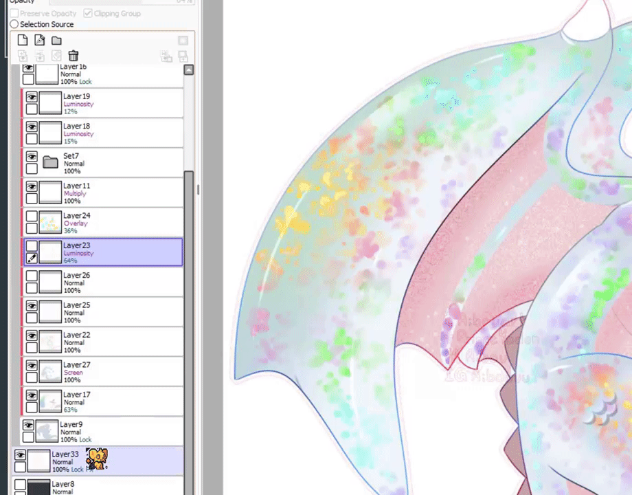This screenshot has height=495, width=632.
Task: Click the 'Overlay' blend mode text on Layer24
Action: click(x=76, y=223)
